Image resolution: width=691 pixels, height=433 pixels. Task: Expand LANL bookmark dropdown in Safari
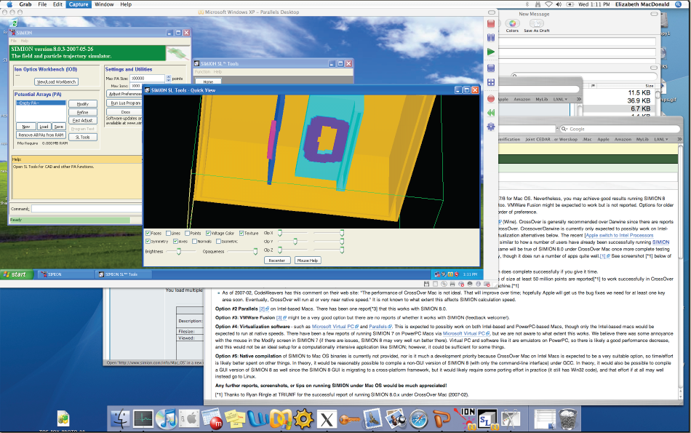tap(661, 139)
